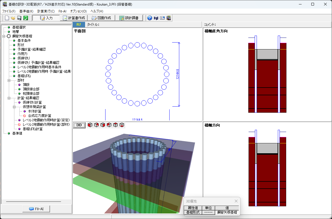Click the green exit icon in toolbar
This screenshot has height=219, width=332.
(x=25, y=18)
